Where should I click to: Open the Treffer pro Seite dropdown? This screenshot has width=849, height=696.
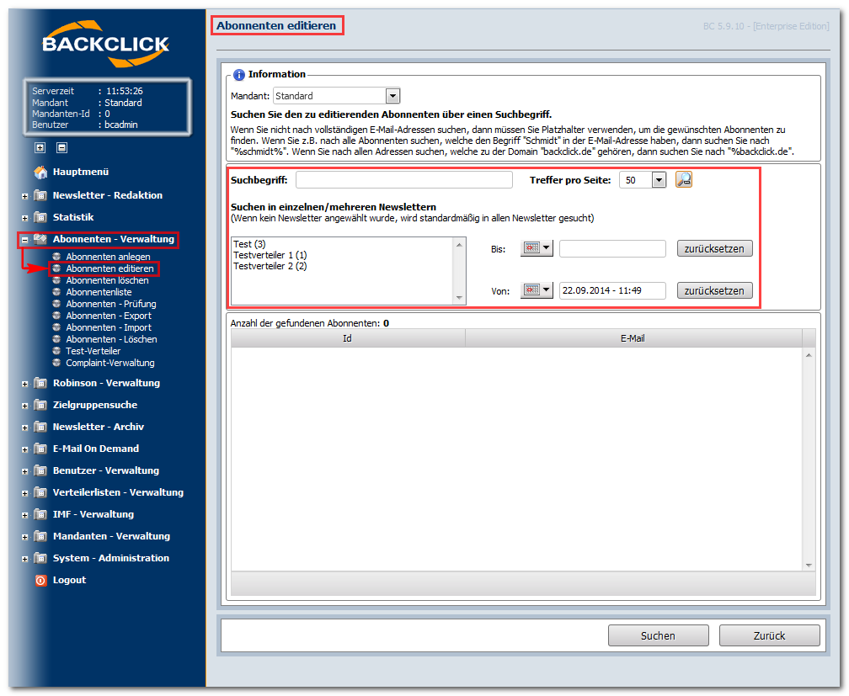tap(659, 180)
